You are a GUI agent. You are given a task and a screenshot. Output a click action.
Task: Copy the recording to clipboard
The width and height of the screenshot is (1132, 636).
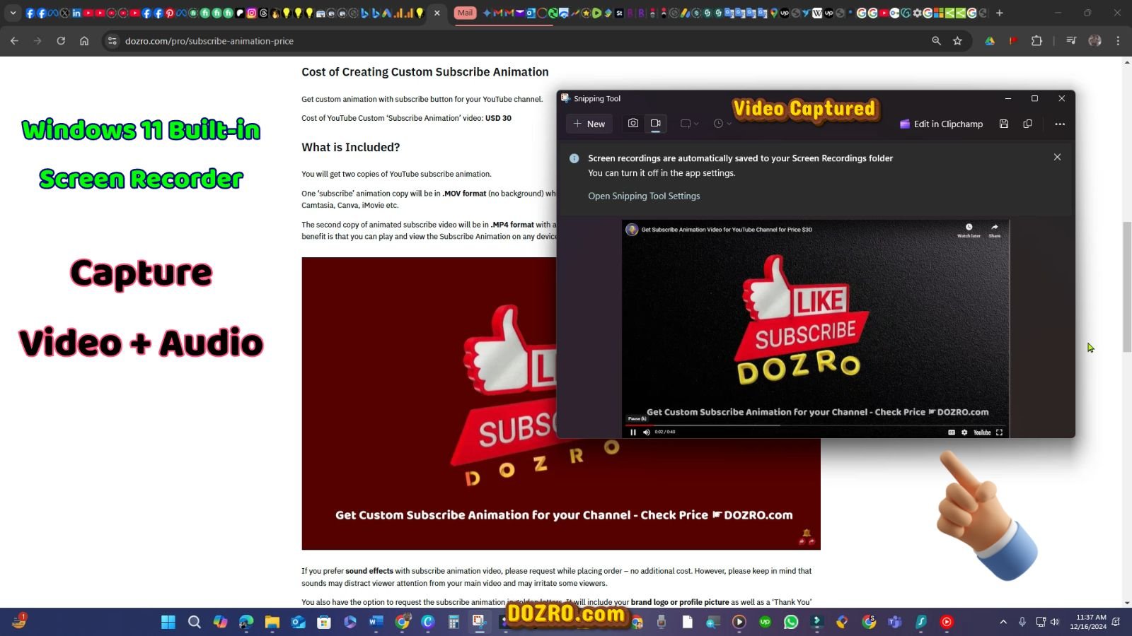point(1027,124)
